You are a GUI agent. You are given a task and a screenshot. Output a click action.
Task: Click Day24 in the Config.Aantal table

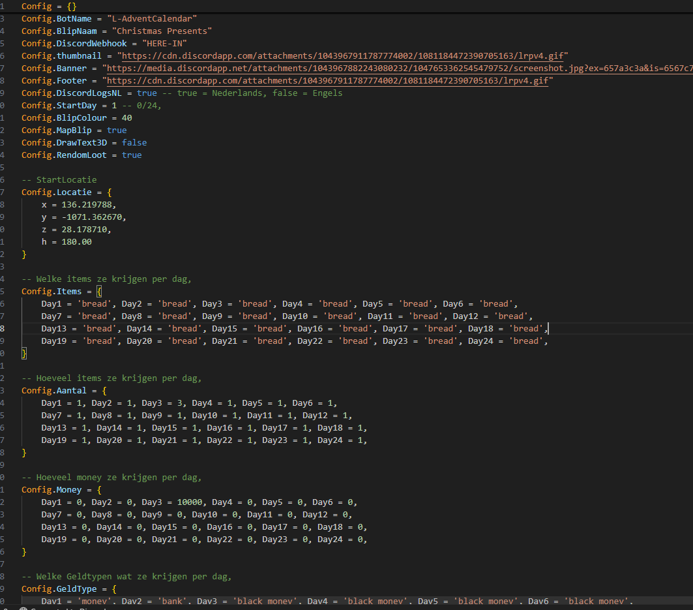[330, 440]
